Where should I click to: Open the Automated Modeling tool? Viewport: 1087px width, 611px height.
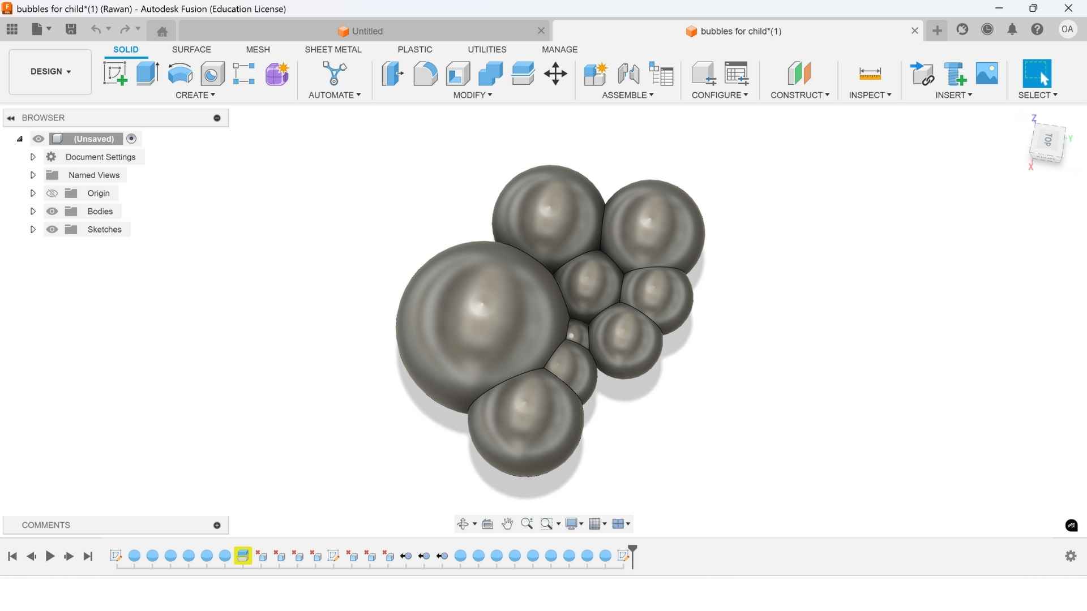[334, 74]
